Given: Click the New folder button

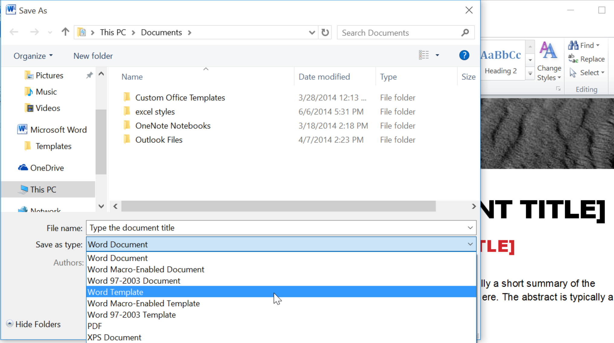Looking at the screenshot, I should (93, 56).
